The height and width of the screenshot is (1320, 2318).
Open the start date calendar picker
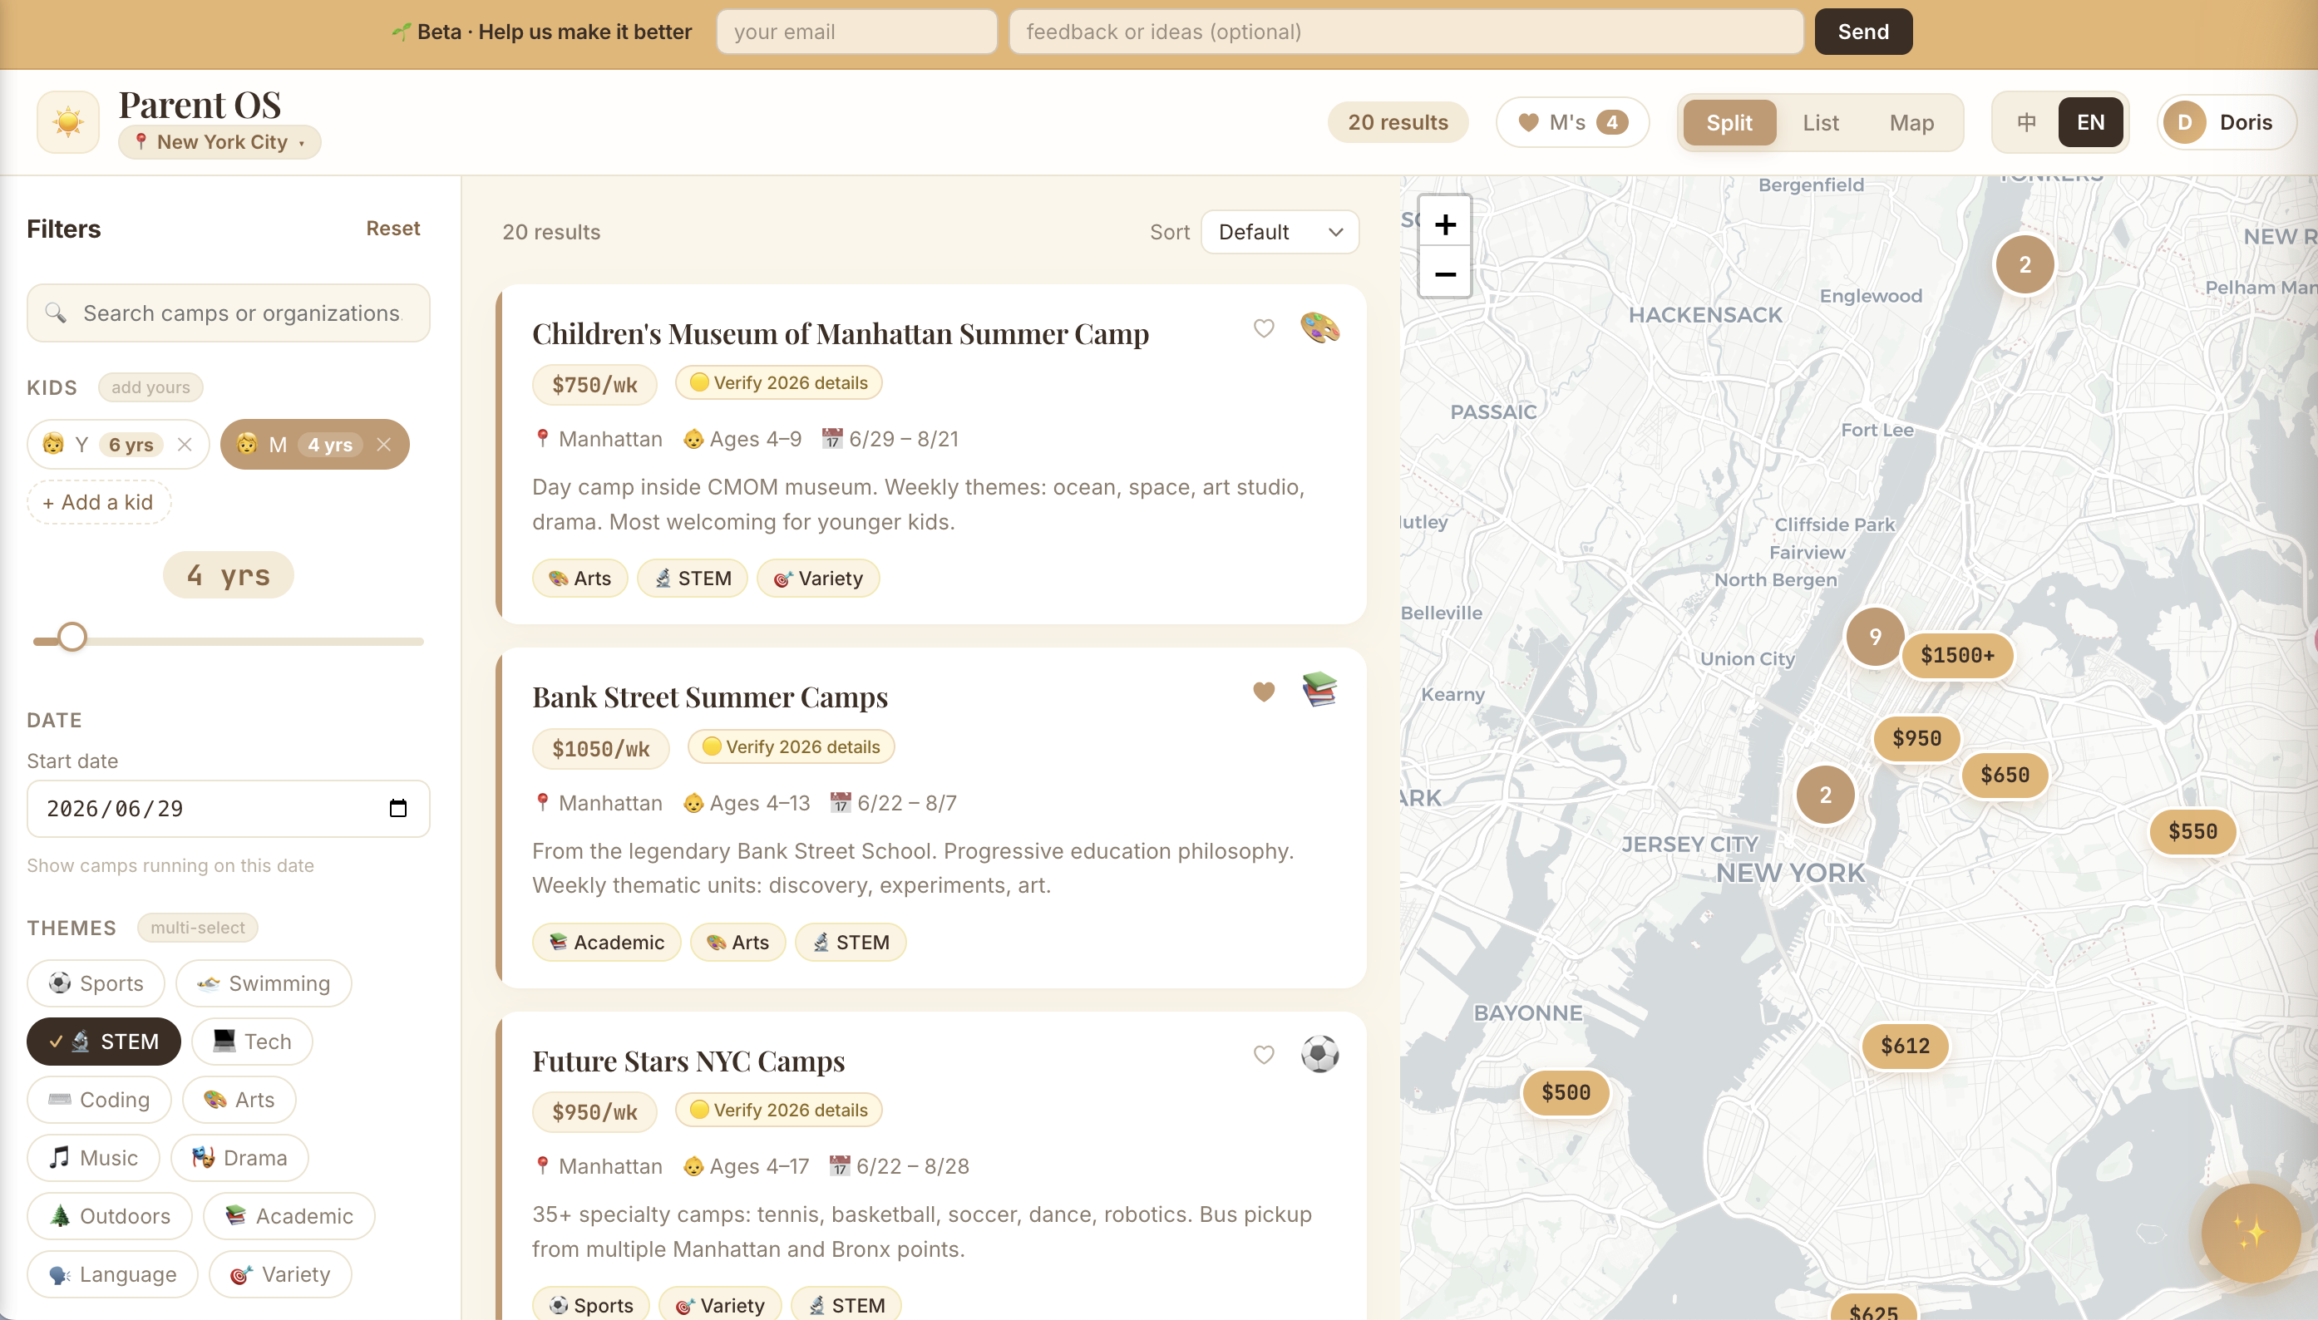398,808
